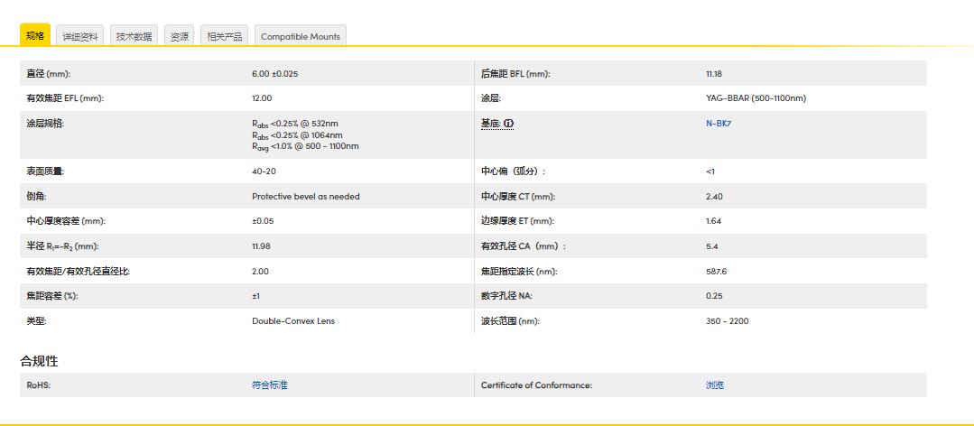The height and width of the screenshot is (426, 974).
Task: Select the 技术数据 tab
Action: pos(134,37)
